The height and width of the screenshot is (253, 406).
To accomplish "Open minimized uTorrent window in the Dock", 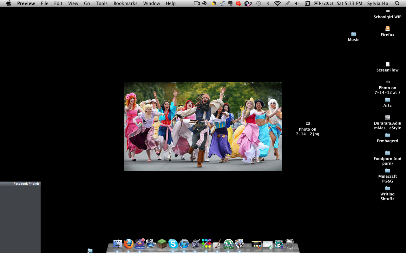I will pyautogui.click(x=268, y=244).
